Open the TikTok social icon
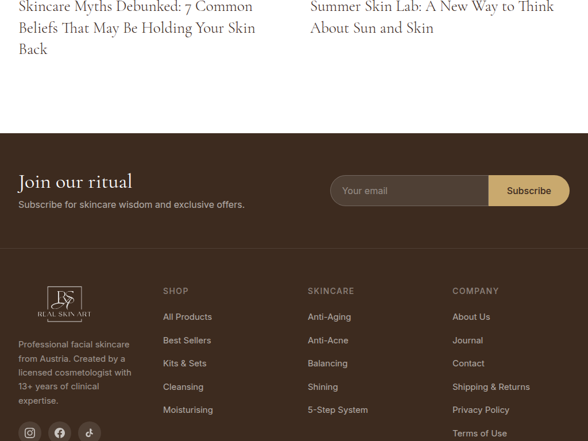Viewport: 588px width, 441px height. (90, 432)
